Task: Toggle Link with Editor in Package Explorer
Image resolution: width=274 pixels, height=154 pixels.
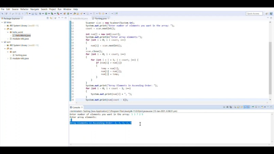Action: coord(51,18)
